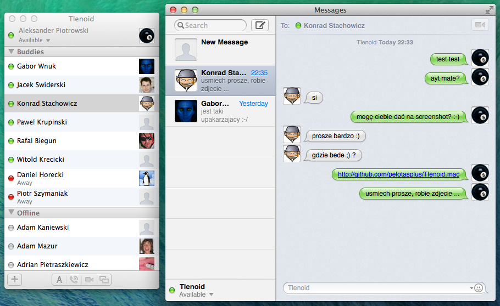500x306 pixels.
Task: Click Adam Mazur's photo avatar
Action: pyautogui.click(x=147, y=246)
